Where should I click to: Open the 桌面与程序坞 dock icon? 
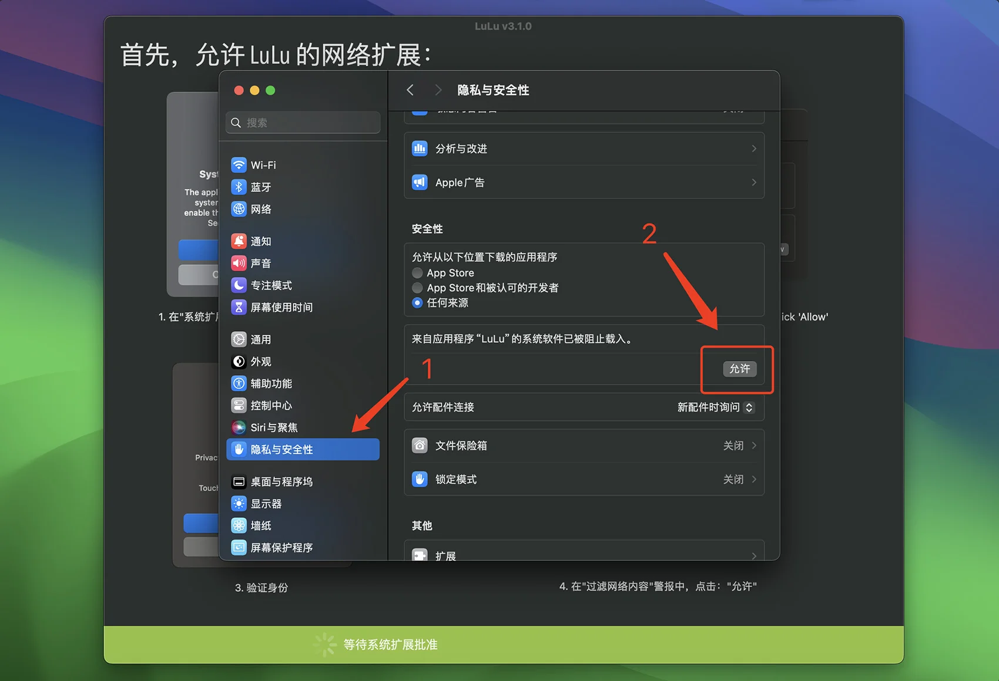pos(239,482)
